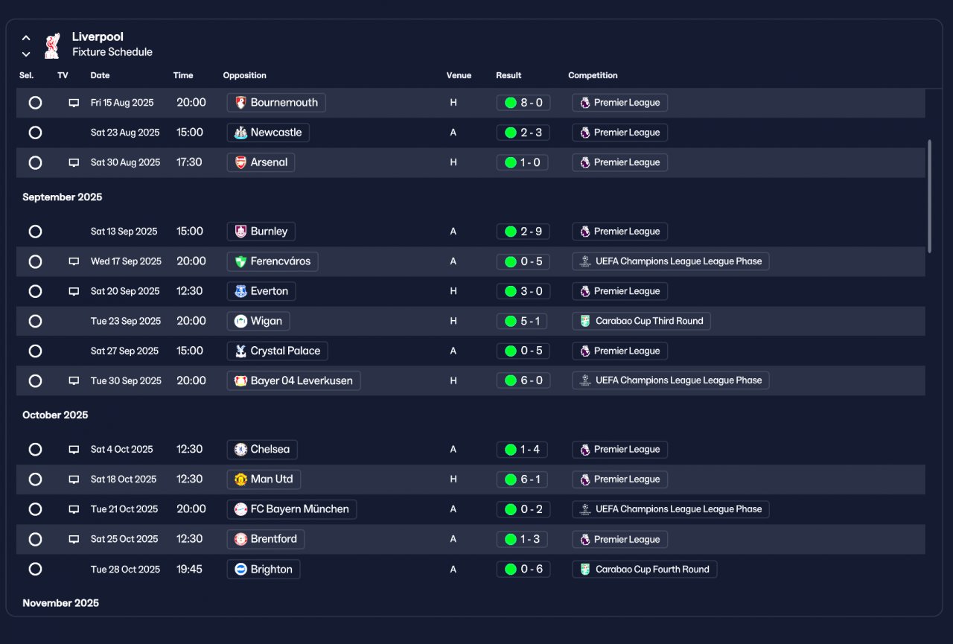Sort fixtures by Competition column header
The width and height of the screenshot is (953, 644).
tap(593, 75)
